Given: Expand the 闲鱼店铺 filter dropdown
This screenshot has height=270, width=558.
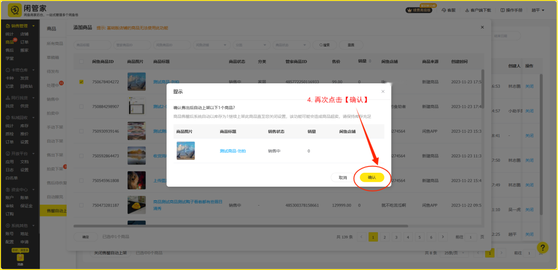Looking at the screenshot, I should point(212,45).
